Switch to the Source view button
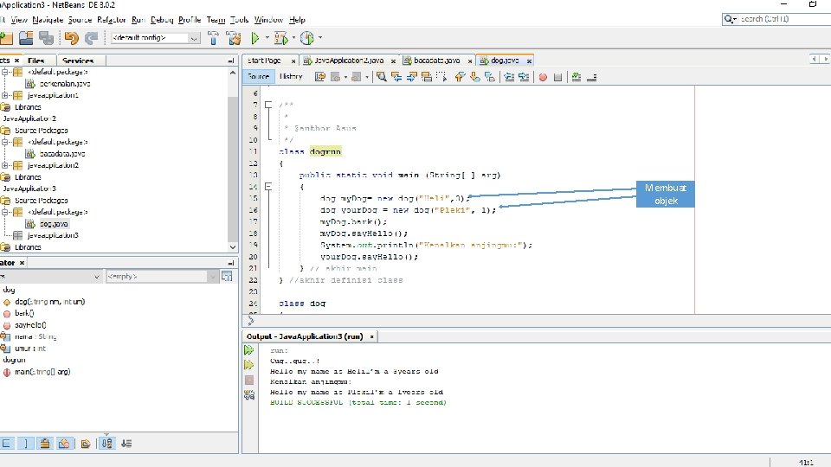831x467 pixels. point(259,77)
